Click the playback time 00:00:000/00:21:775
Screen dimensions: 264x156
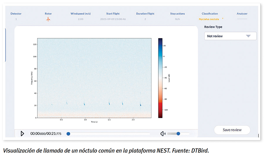click(46, 134)
